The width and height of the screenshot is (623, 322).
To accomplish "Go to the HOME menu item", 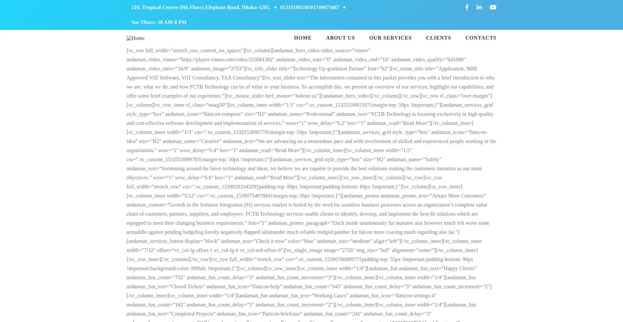I will (303, 38).
